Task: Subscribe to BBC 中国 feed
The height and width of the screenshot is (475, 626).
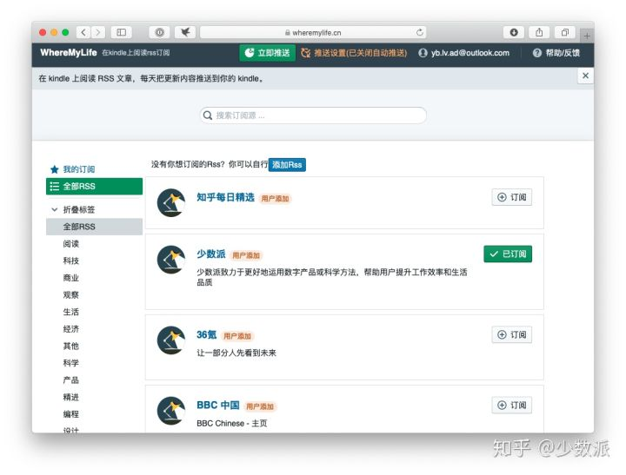Action: tap(512, 406)
